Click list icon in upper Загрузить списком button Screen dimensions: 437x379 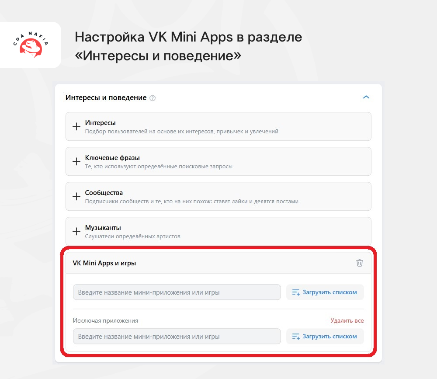point(296,292)
